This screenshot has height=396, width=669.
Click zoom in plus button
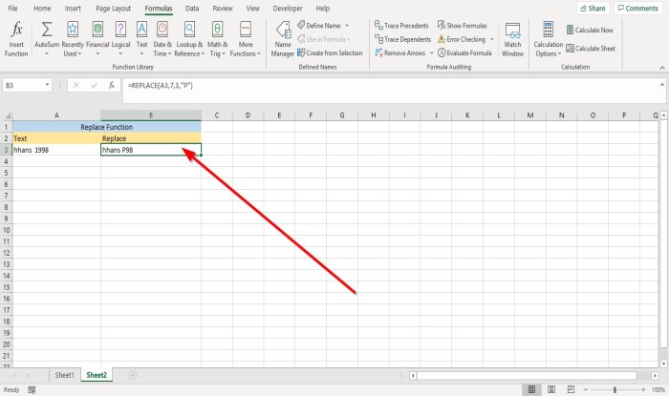pos(643,389)
